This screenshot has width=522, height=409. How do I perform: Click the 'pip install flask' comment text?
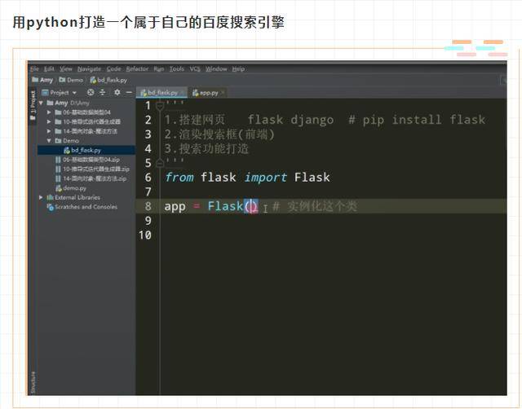pos(424,120)
